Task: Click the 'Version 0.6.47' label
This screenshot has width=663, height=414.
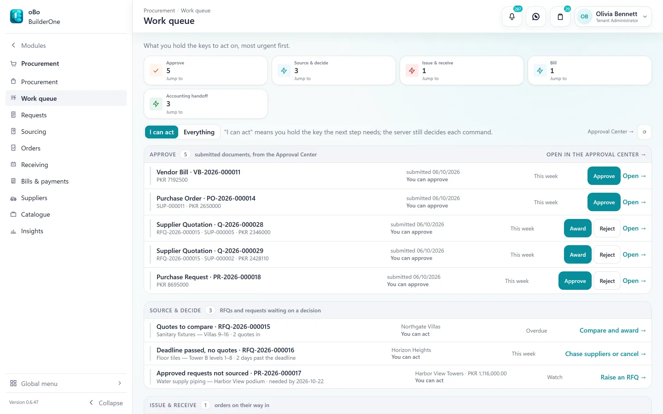Action: tap(24, 402)
